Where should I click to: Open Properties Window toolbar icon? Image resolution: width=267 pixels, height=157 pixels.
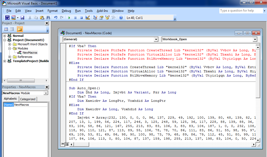tap(101, 18)
